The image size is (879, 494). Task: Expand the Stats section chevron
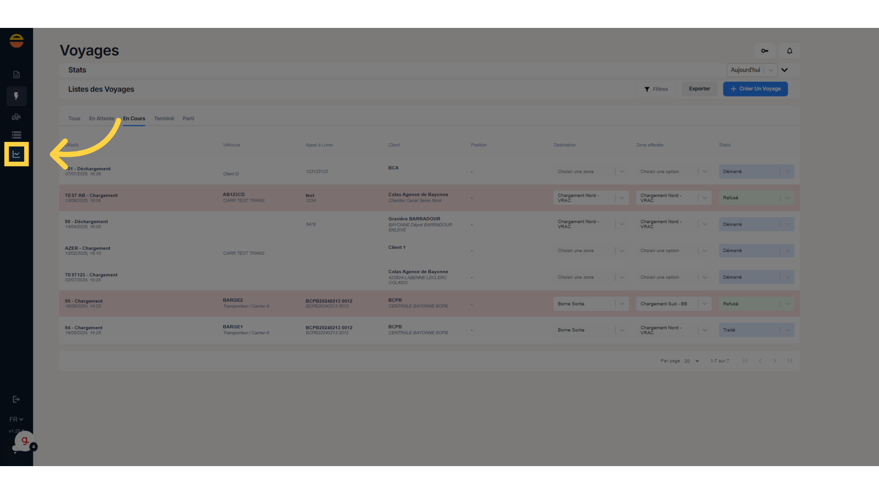point(785,70)
